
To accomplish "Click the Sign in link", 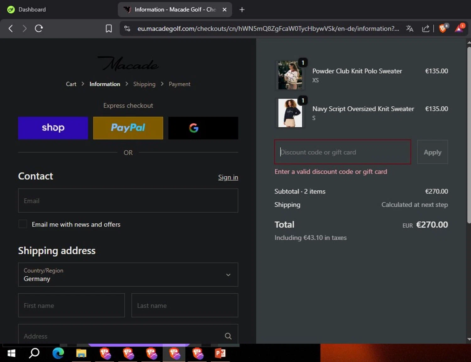I will (x=228, y=177).
